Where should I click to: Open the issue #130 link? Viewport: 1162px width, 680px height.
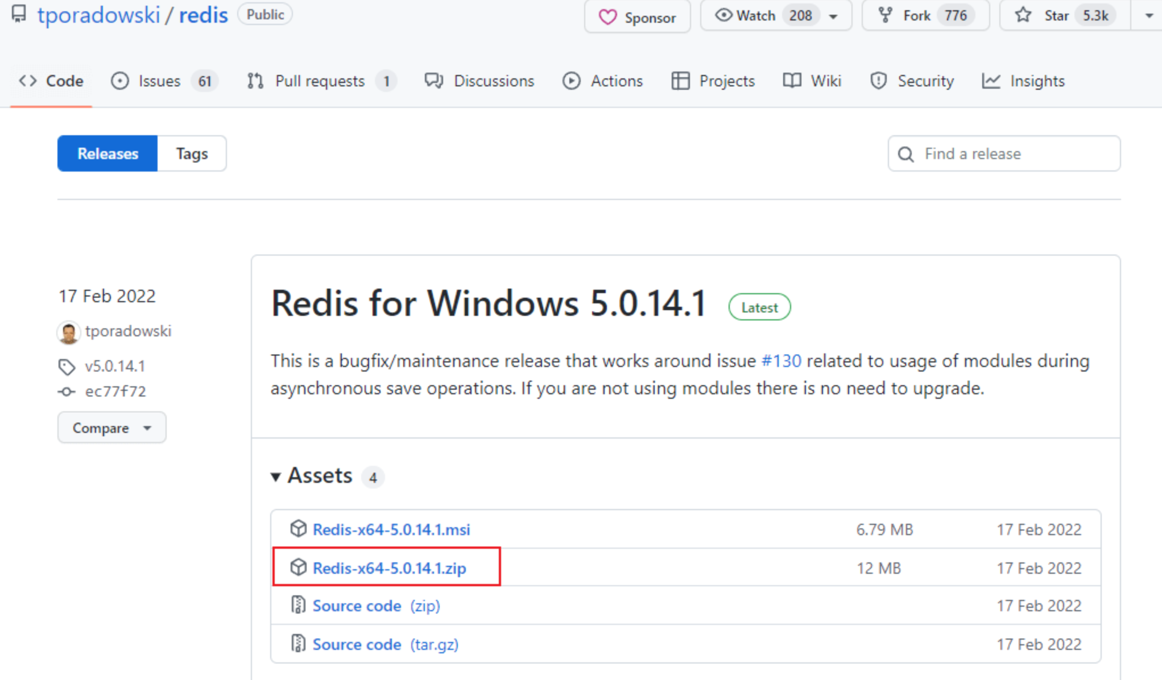click(781, 361)
